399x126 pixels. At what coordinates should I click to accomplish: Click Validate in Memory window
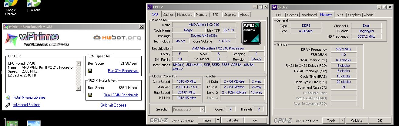coord(357,121)
